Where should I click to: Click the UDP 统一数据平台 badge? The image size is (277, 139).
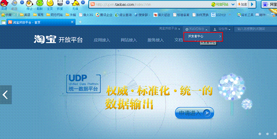pyautogui.click(x=83, y=84)
